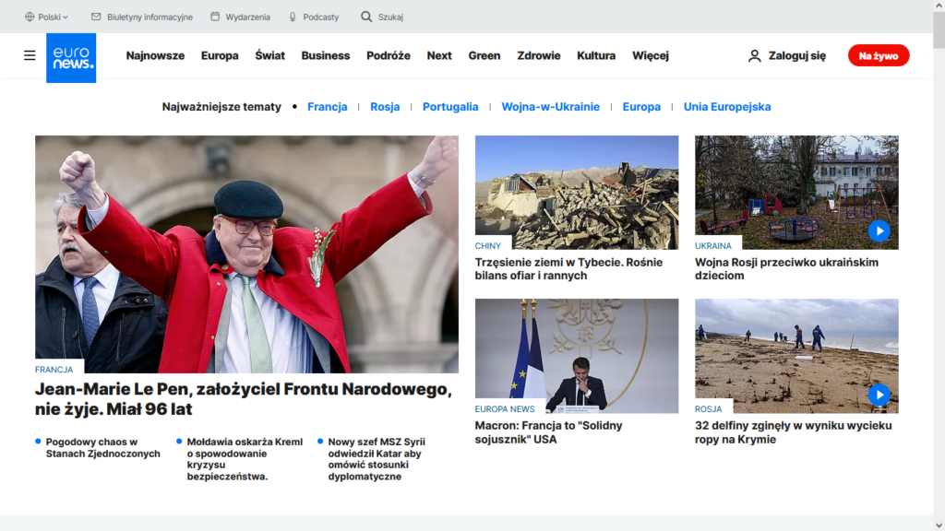
Task: Select the Francja topic link
Action: pos(328,107)
